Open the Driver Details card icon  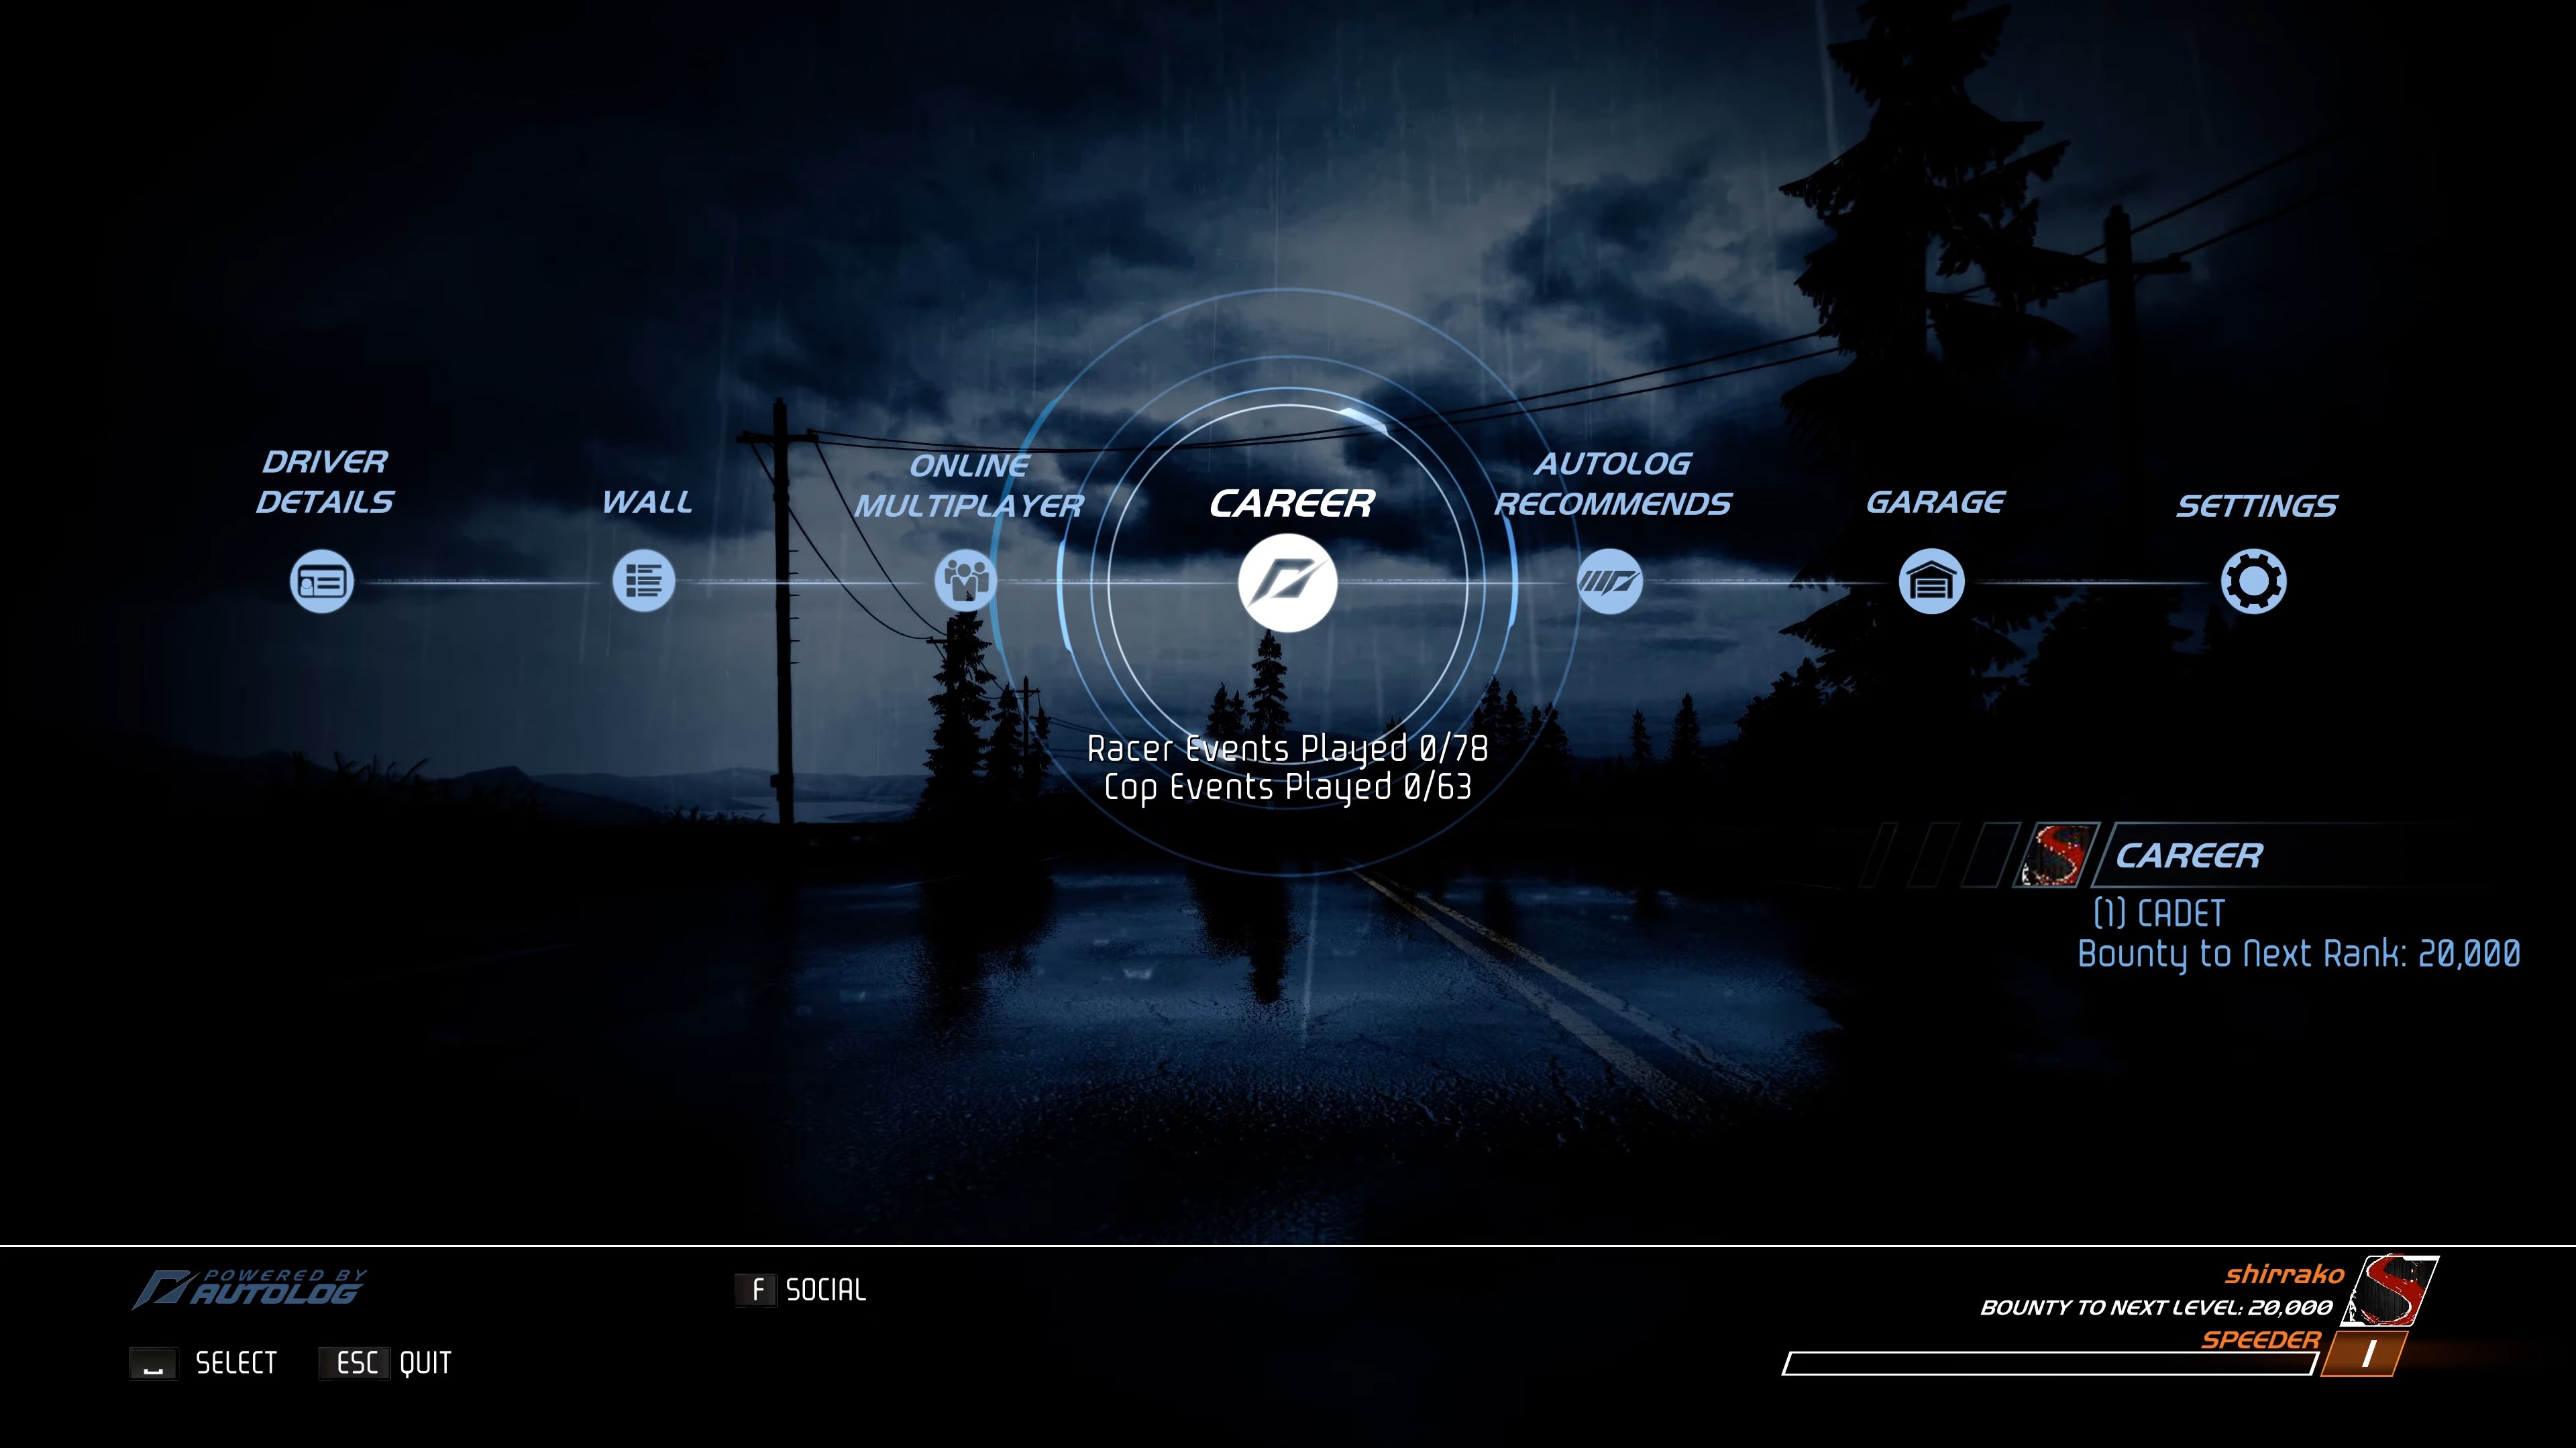322,582
